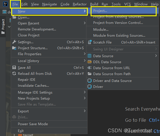Viewport: 160px width, 136px height.
Task: Choose Open... in File menu
Action: (x=49, y=17)
